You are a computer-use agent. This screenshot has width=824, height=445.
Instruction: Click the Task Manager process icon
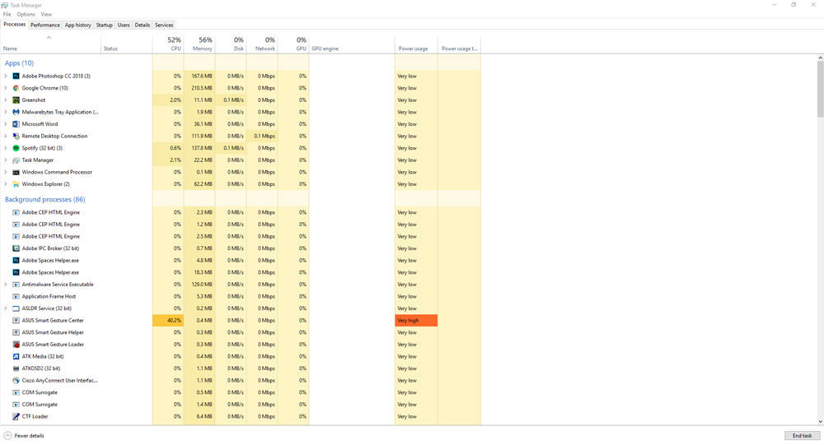(x=16, y=160)
